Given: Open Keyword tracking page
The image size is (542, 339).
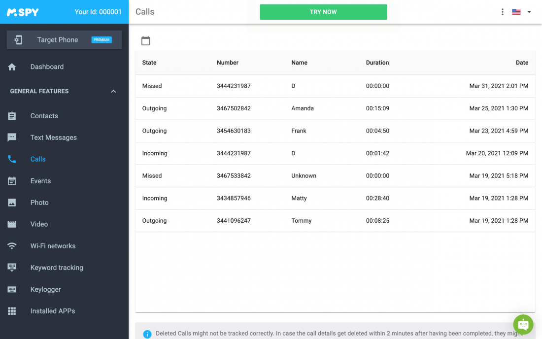Looking at the screenshot, I should coord(64,268).
